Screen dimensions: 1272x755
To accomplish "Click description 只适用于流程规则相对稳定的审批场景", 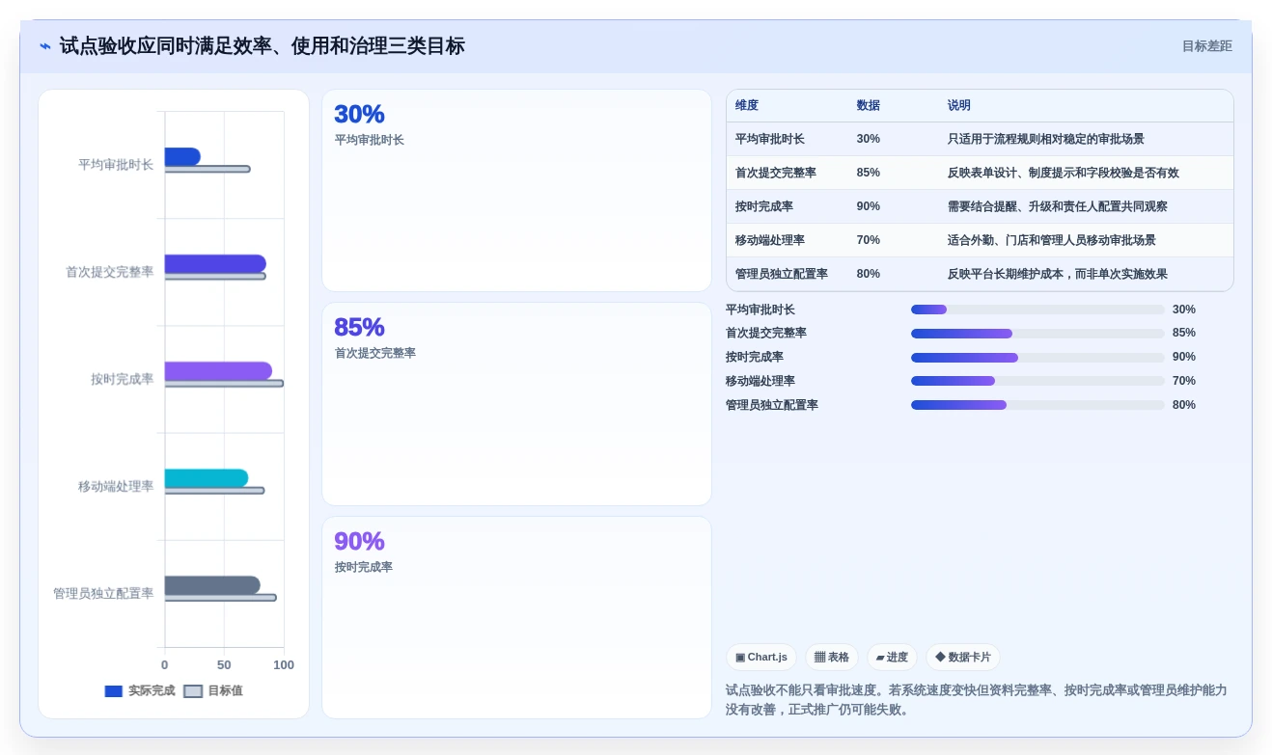I will coord(1046,139).
